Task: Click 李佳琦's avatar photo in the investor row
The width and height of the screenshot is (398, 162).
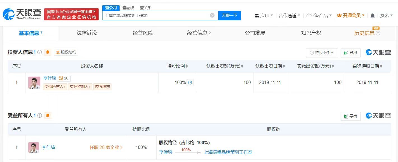Action: coord(34,83)
